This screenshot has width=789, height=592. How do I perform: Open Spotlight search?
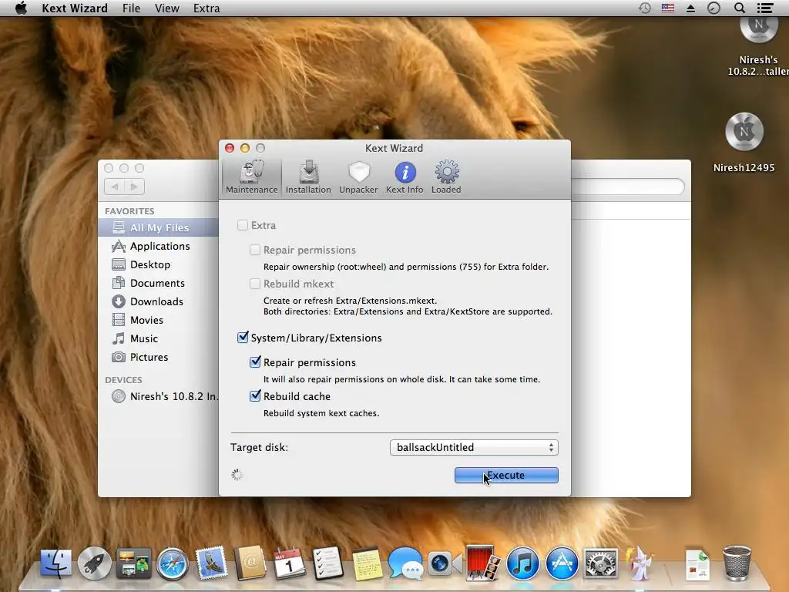pyautogui.click(x=739, y=8)
